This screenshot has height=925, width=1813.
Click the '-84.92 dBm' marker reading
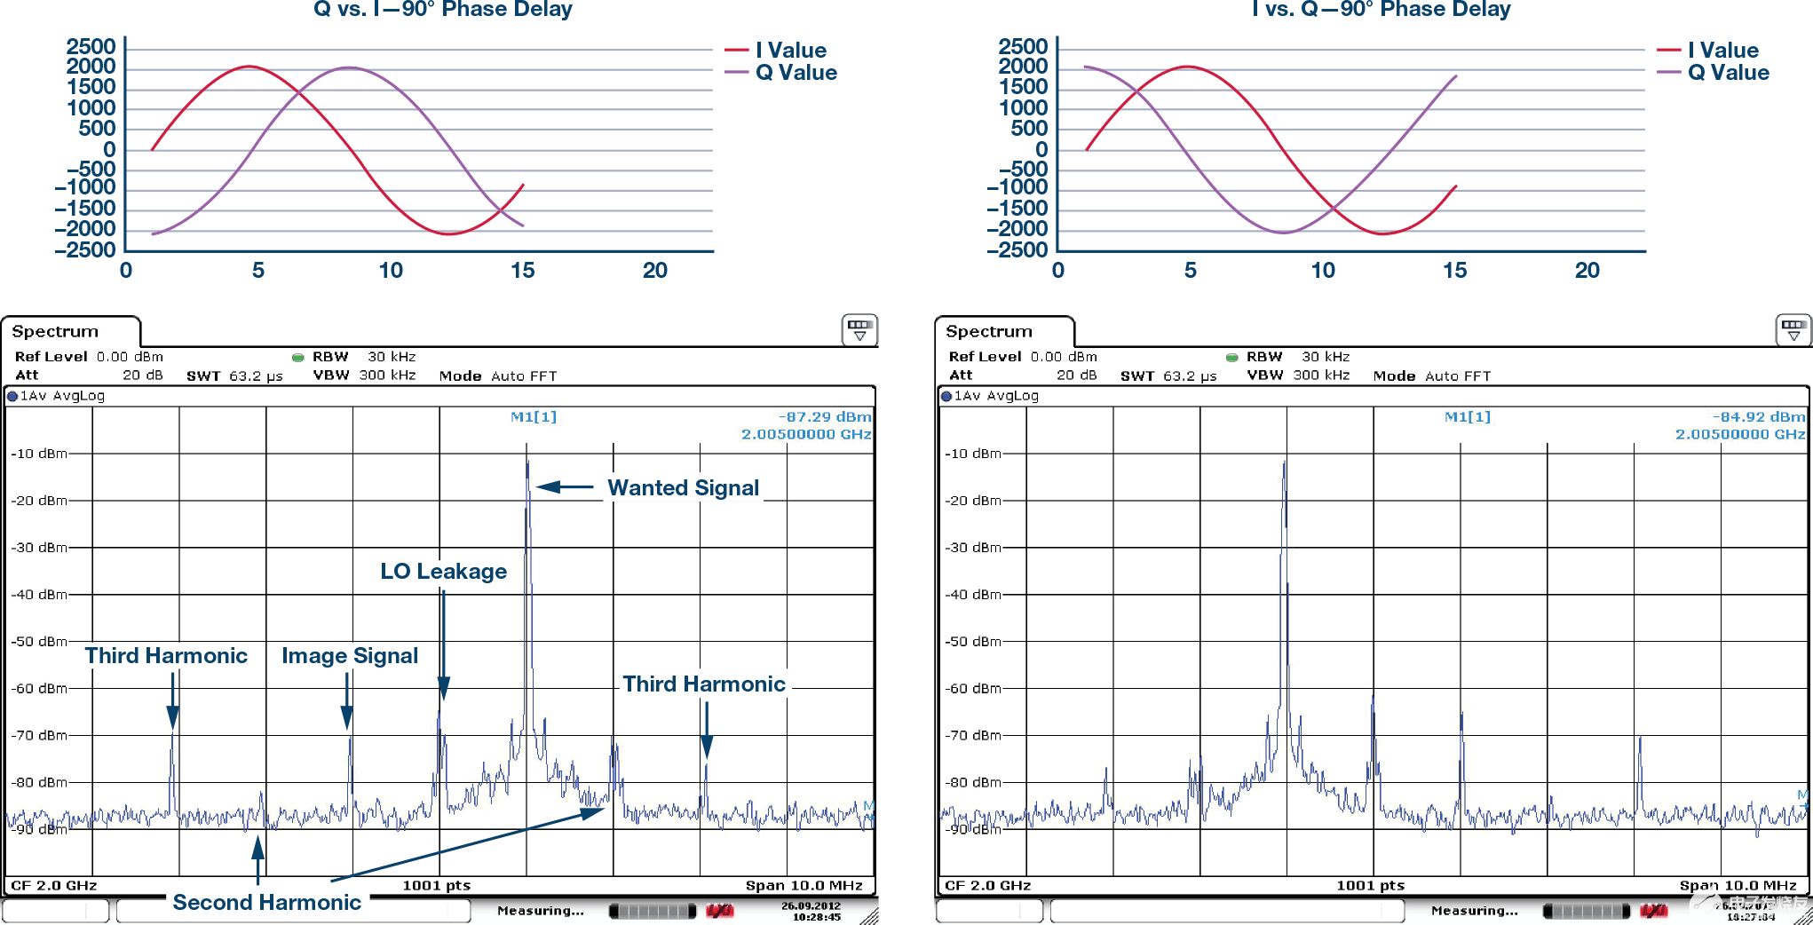tap(1760, 416)
